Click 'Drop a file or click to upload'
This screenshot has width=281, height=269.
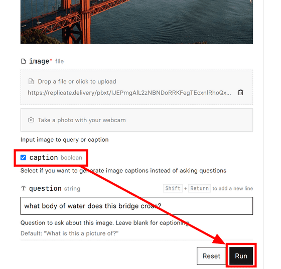pos(77,81)
